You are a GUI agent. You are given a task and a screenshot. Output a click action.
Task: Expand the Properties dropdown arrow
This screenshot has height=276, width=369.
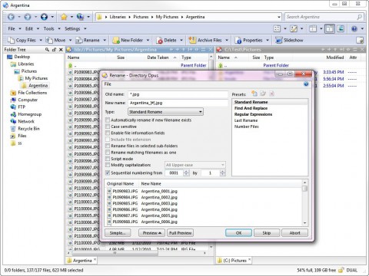coord(268,40)
